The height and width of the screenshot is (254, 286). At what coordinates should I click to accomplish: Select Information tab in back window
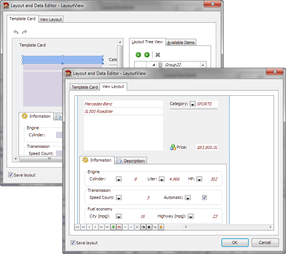(36, 116)
